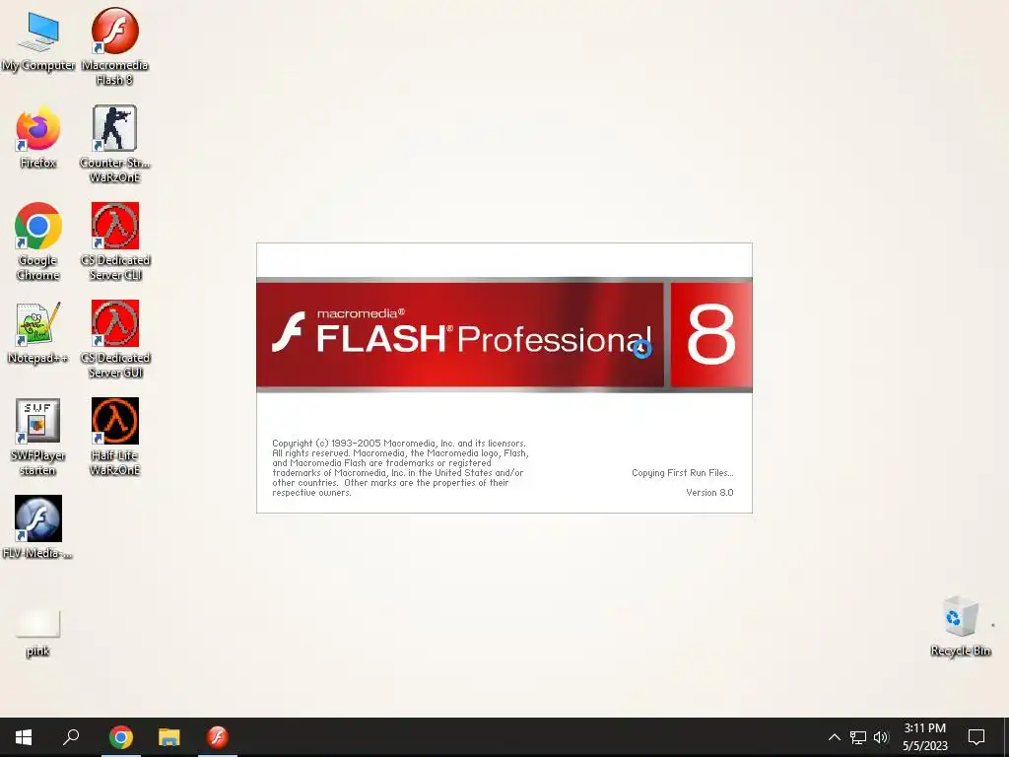This screenshot has height=757, width=1009.
Task: Show hidden system tray icons
Action: tap(834, 737)
